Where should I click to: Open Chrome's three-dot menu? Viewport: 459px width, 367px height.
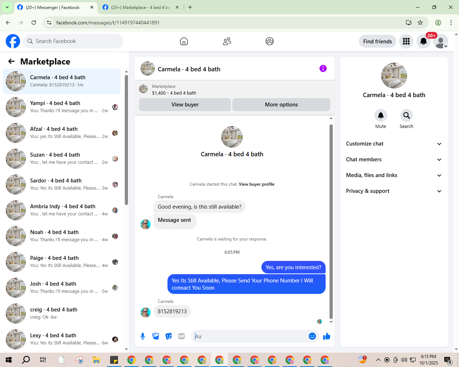[451, 23]
